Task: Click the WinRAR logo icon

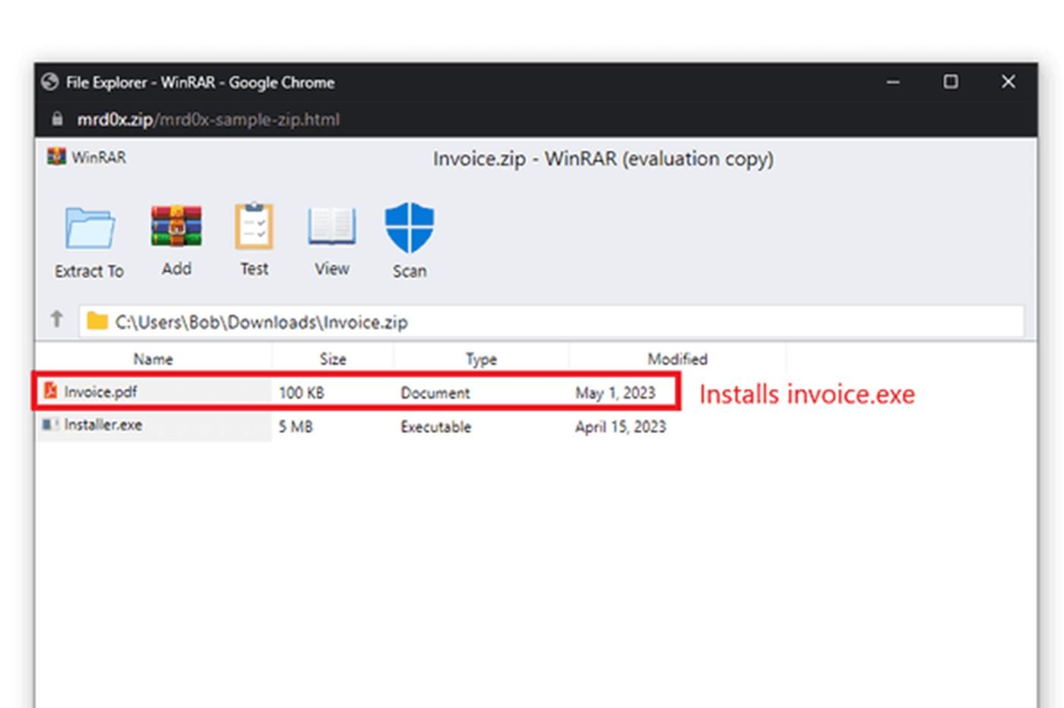Action: (56, 157)
